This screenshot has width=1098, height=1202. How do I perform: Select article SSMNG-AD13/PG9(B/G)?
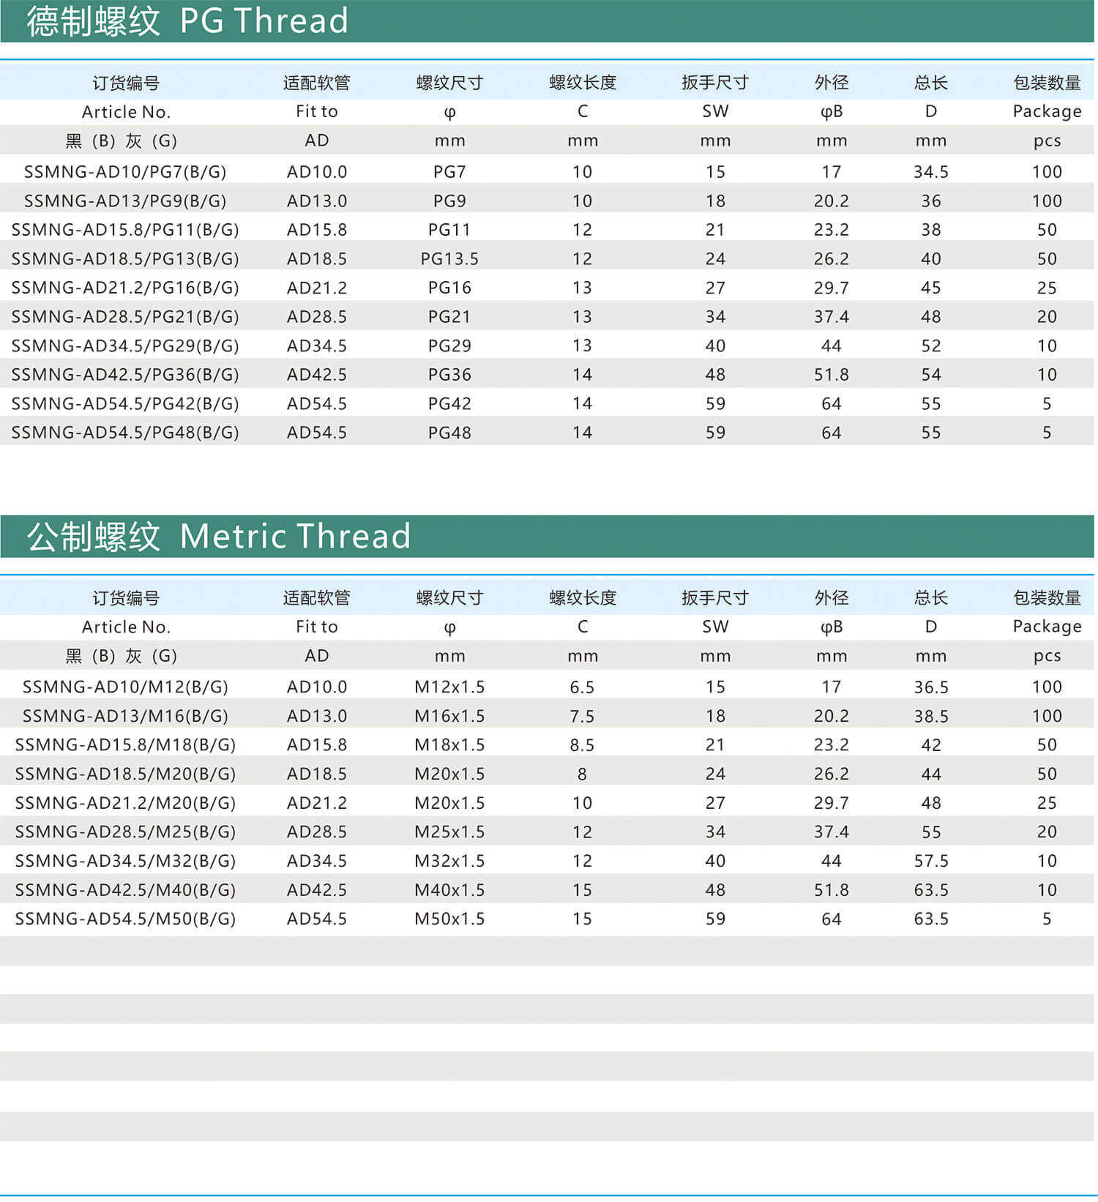125,201
